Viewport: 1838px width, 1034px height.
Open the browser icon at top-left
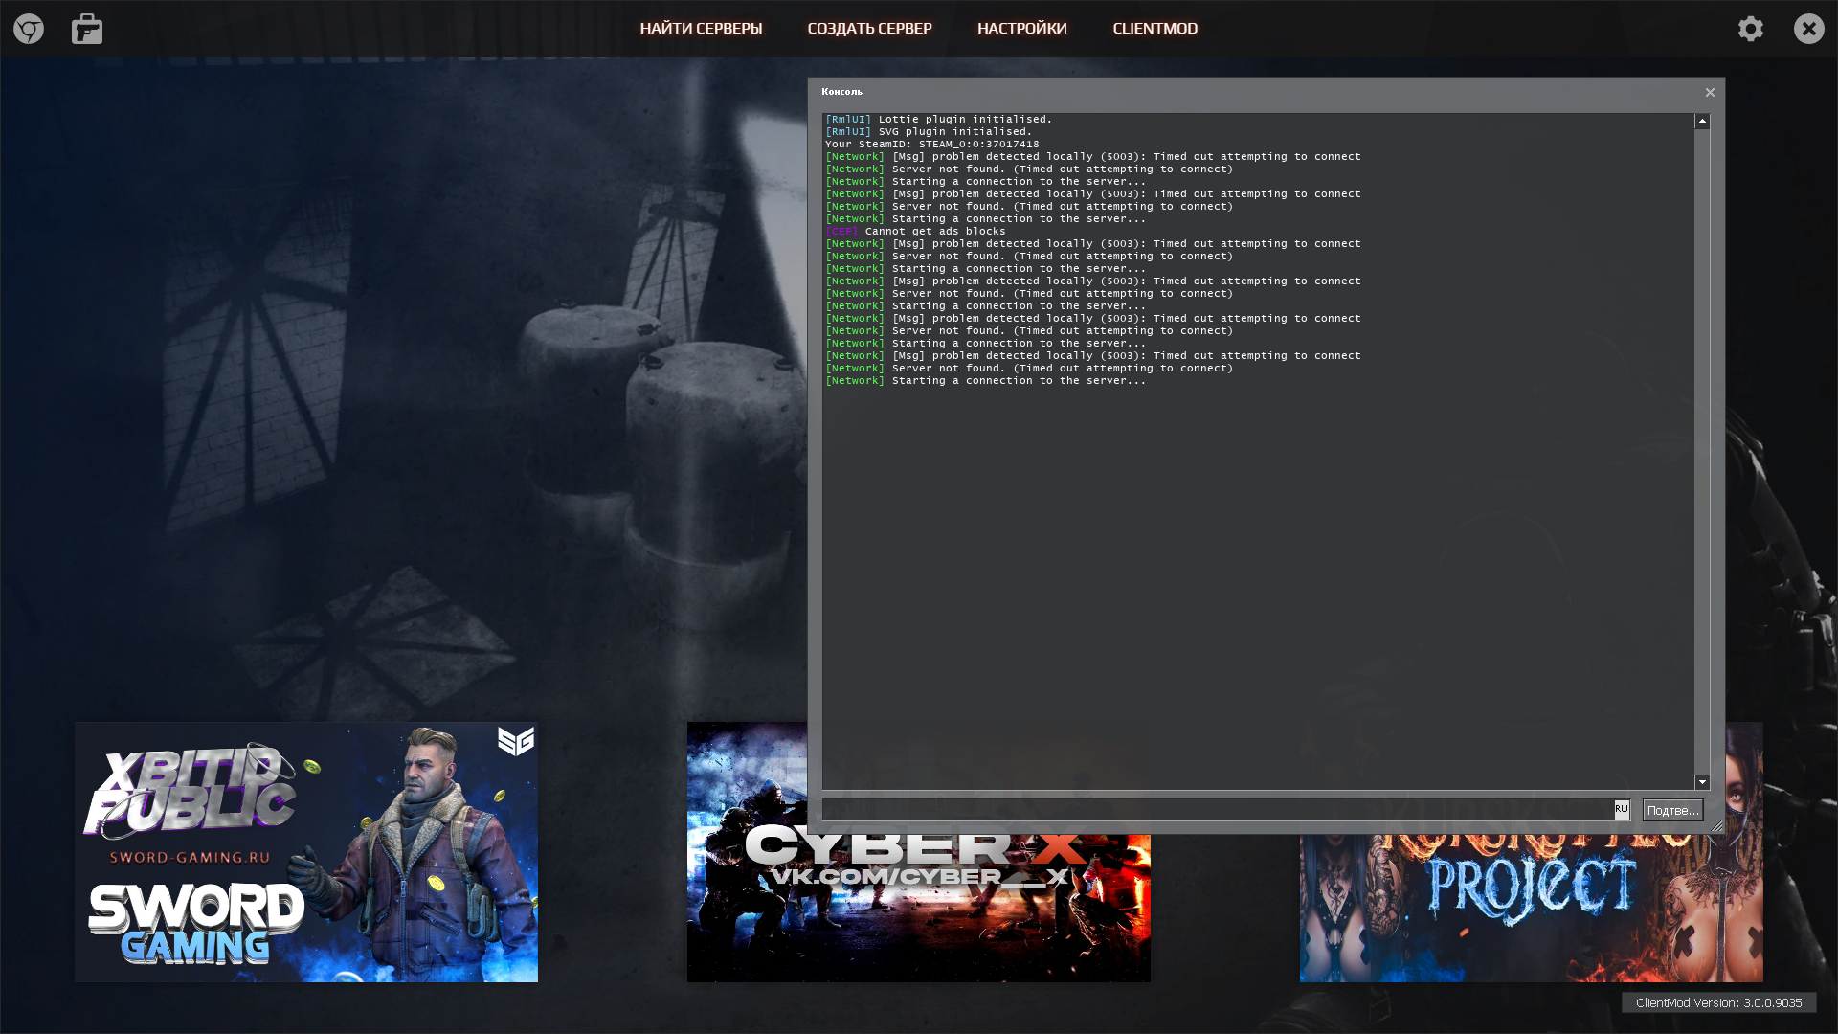coord(29,29)
